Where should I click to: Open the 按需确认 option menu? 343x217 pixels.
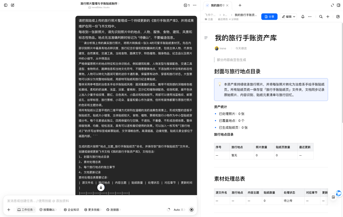point(48,210)
